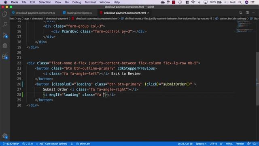The image size is (259, 146).
Task: Click '*ngIf' directive on line 28
Action: (x=54, y=94)
